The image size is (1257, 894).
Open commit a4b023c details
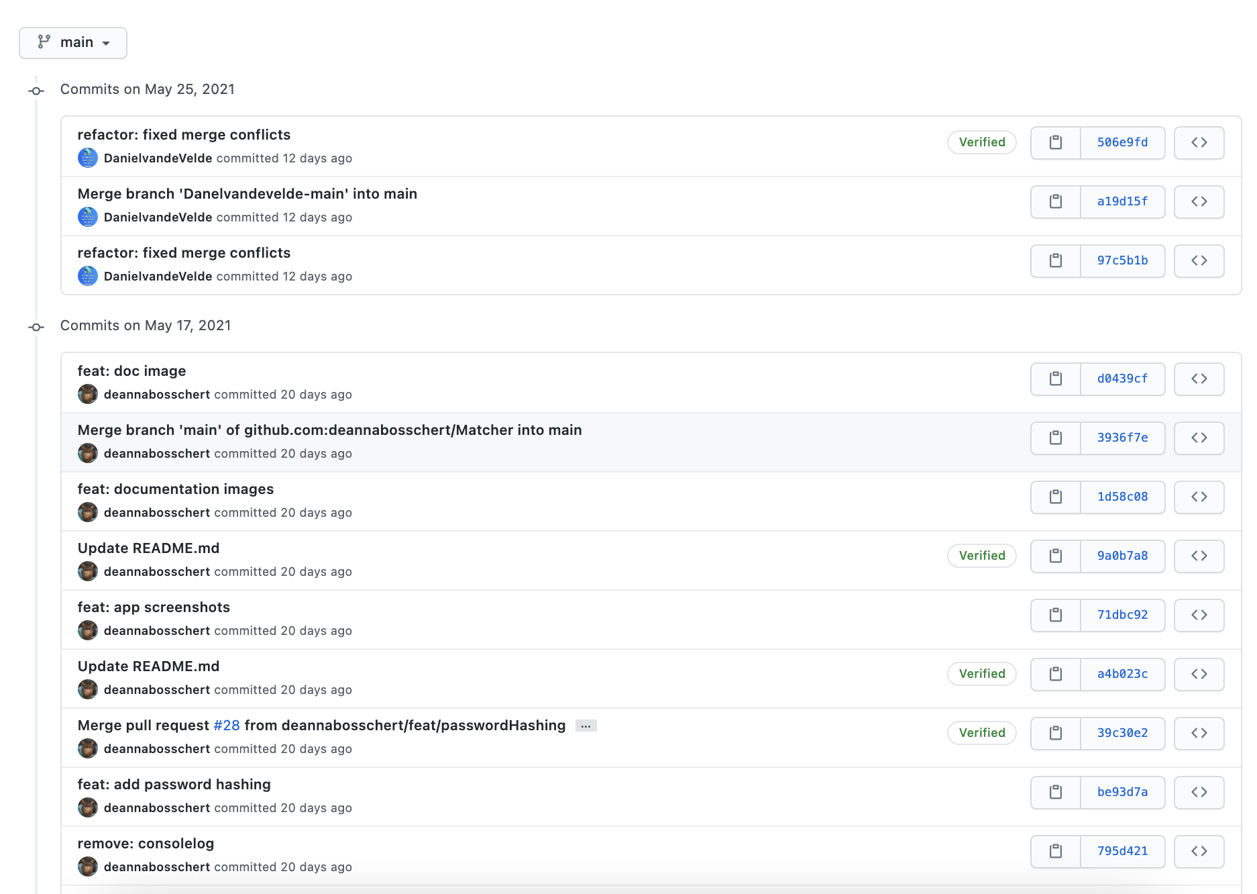click(x=1122, y=675)
